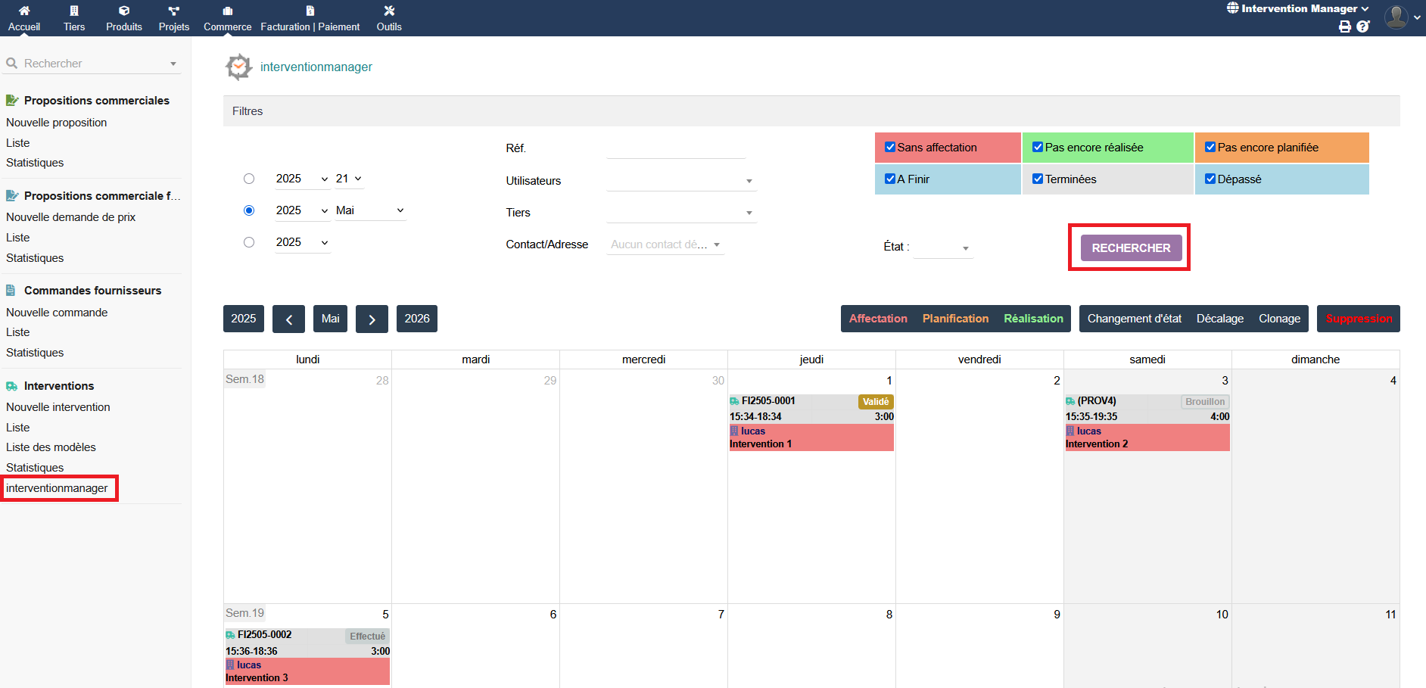Click the RECHERCHER button

click(1131, 247)
